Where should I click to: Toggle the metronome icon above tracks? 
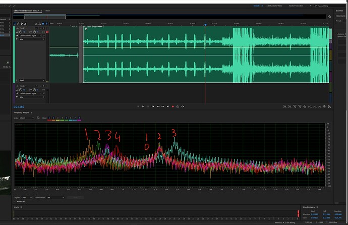[36, 24]
